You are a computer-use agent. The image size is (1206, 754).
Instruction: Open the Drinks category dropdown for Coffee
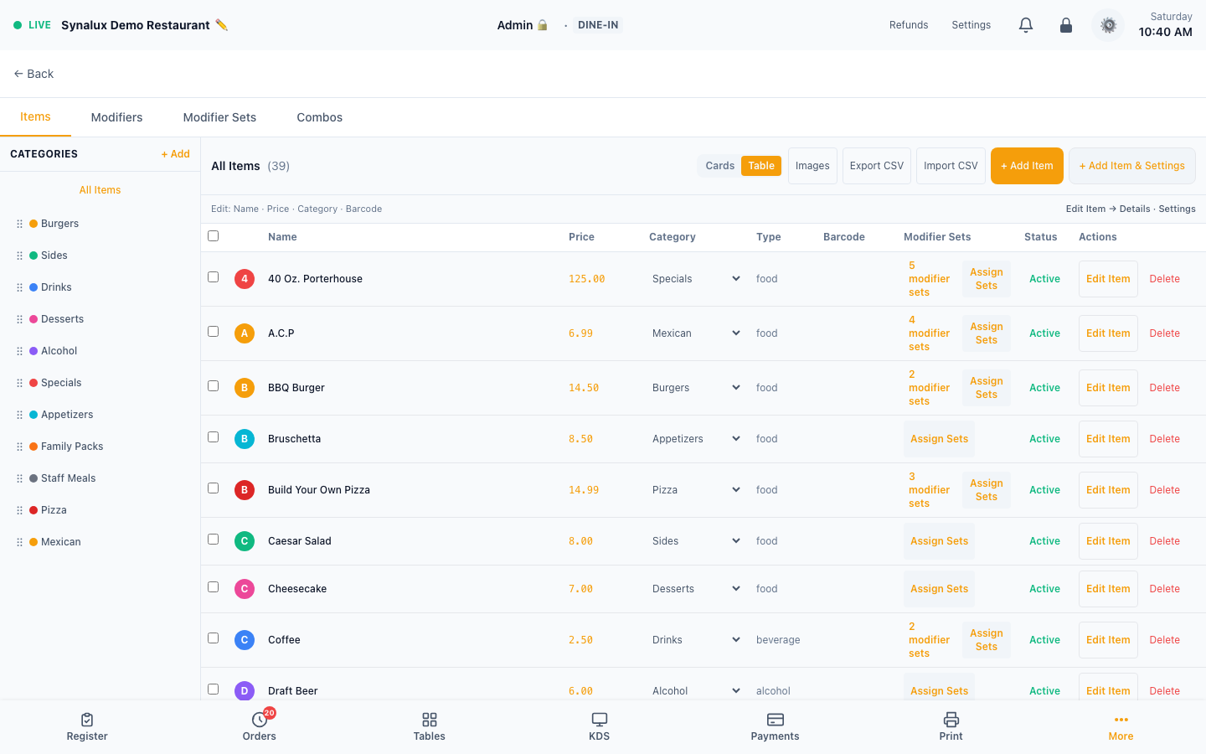696,640
